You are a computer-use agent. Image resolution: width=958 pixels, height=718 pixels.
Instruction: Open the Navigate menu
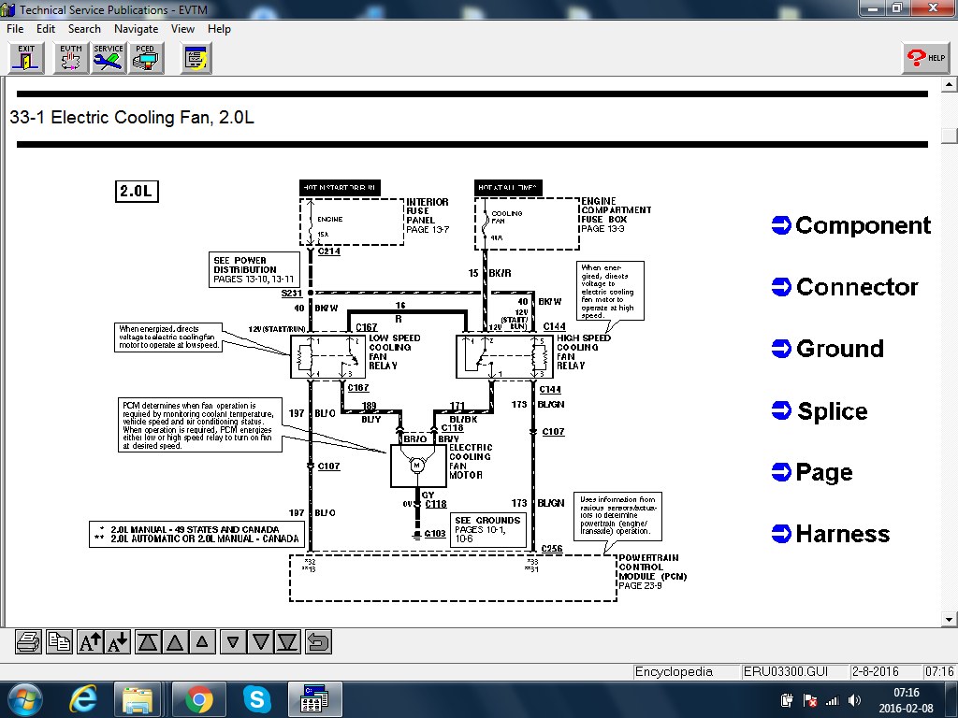click(x=136, y=29)
